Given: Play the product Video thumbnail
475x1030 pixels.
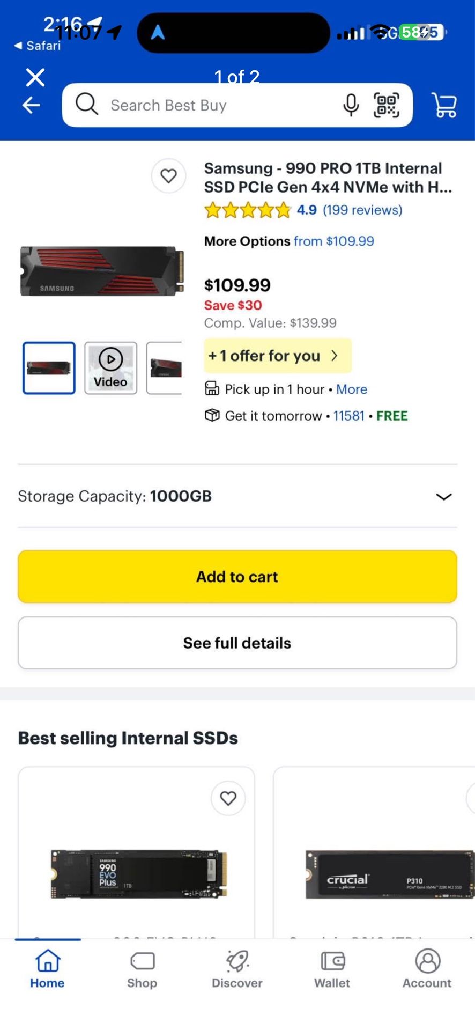Looking at the screenshot, I should click(110, 368).
